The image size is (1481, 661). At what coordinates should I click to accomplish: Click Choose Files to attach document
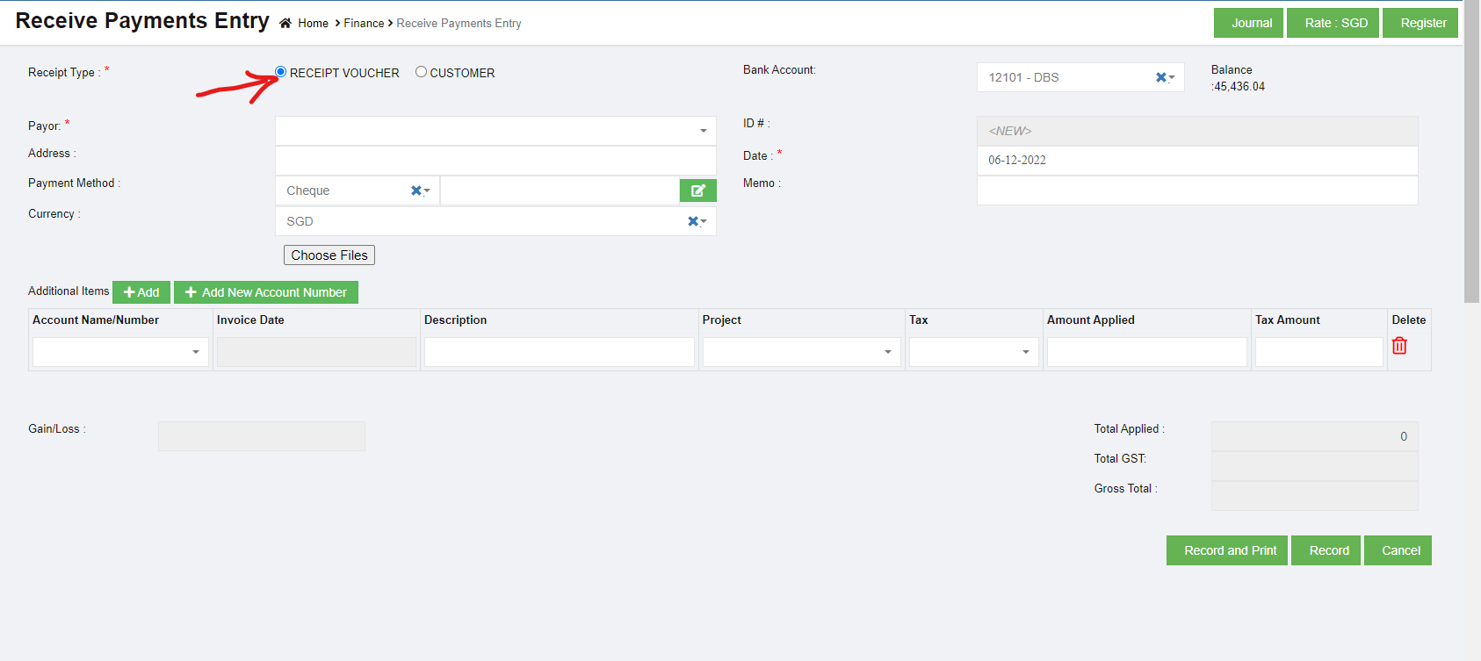pyautogui.click(x=329, y=255)
